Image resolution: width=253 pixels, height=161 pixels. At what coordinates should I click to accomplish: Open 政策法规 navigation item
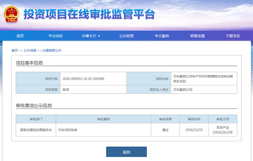[197, 36]
